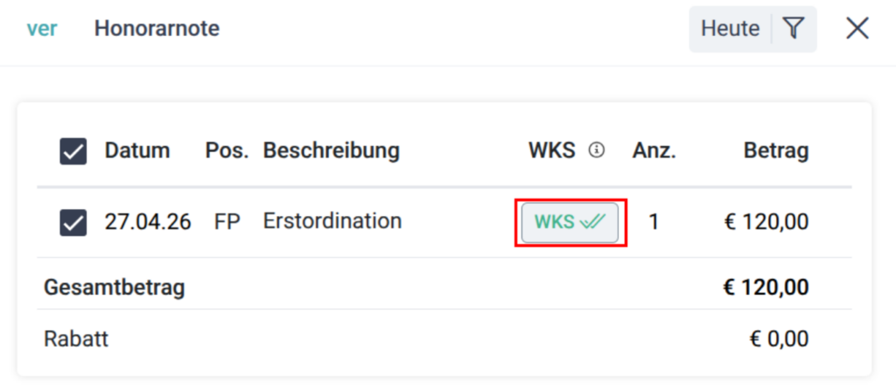
Task: Click the date 27.04.26 in the row
Action: [x=148, y=222]
